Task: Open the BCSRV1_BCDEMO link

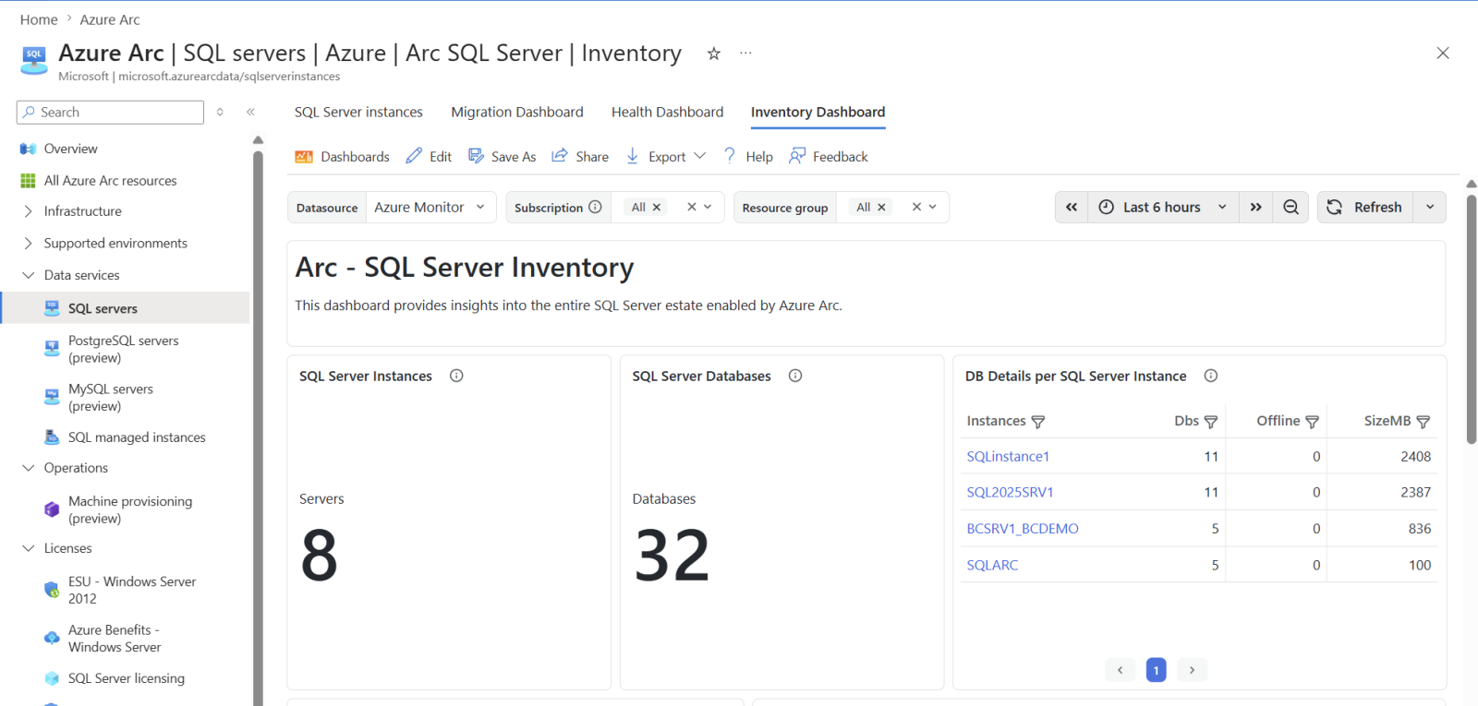Action: 1023,529
